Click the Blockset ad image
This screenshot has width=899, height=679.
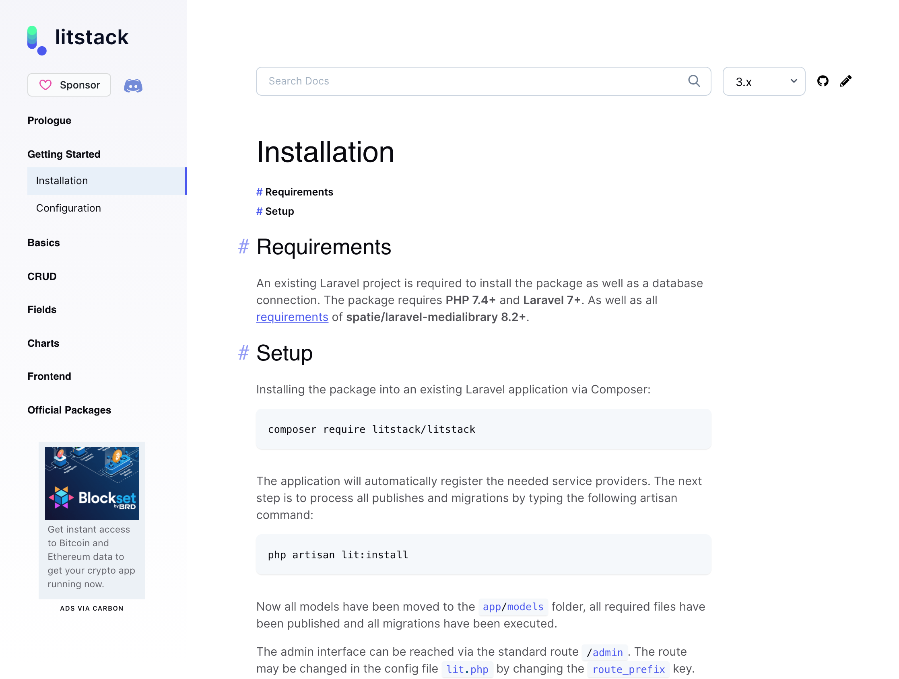click(x=92, y=483)
